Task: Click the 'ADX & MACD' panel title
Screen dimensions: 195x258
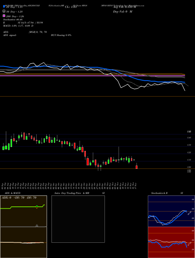Action: 12,193
